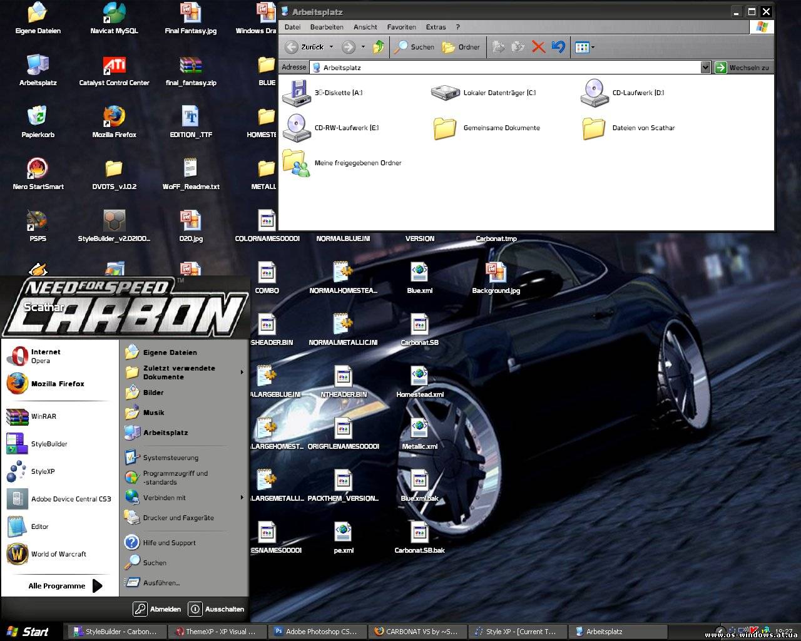Open StyleBuilder_v2.02100 desktop icon
The width and height of the screenshot is (801, 641).
click(x=114, y=226)
